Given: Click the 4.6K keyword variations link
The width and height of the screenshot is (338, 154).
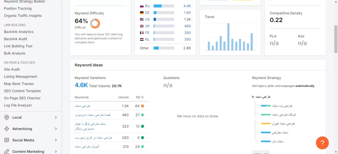Looking at the screenshot, I should 81,85.
